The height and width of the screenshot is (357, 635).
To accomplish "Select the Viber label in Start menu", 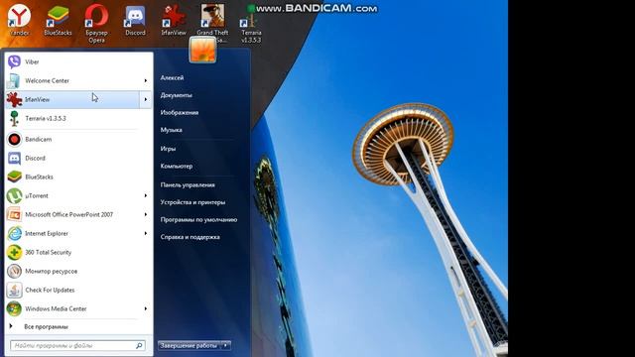I will pyautogui.click(x=32, y=61).
